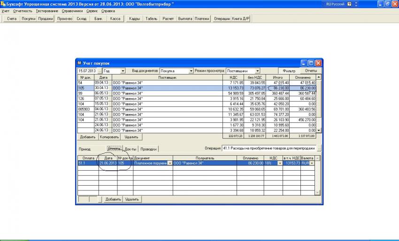Expand the Вид документов dropdown

(x=191, y=71)
